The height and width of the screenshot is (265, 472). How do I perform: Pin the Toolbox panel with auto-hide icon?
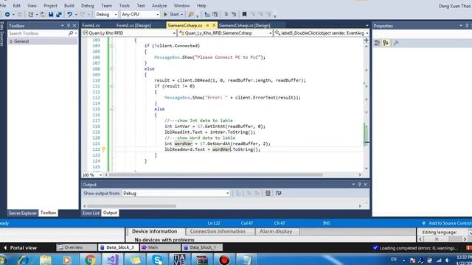tap(69, 26)
